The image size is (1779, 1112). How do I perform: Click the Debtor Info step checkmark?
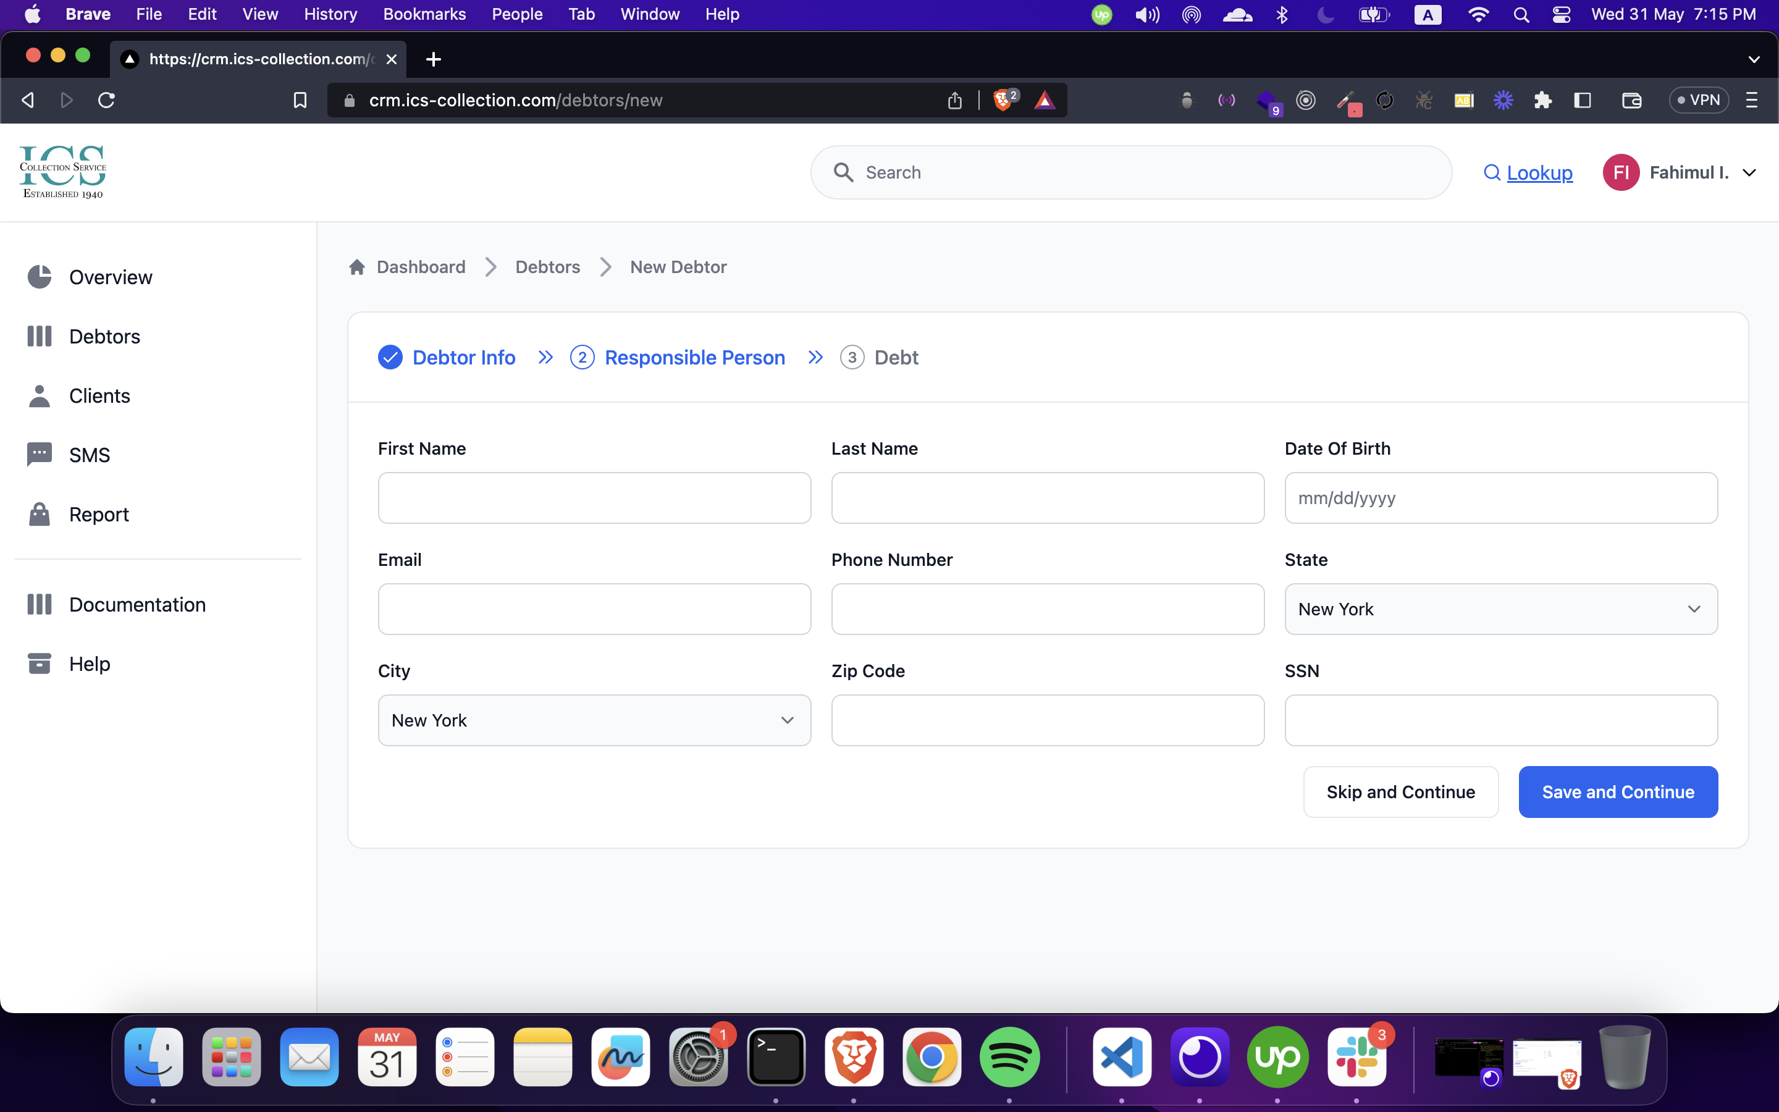point(390,358)
